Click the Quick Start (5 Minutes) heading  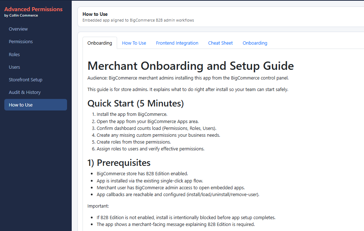[136, 103]
